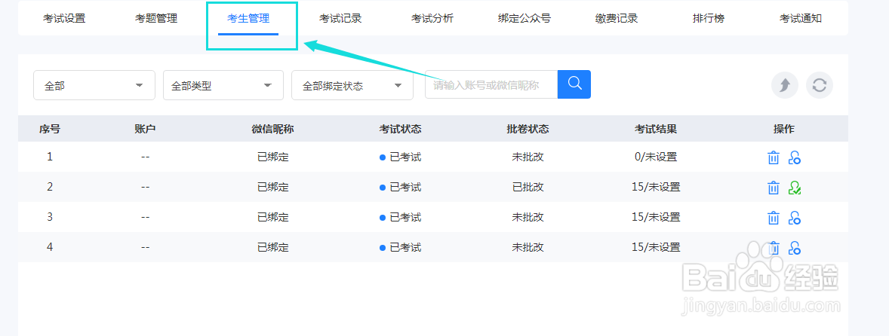
Task: Click the 考试结果 column header
Action: click(x=656, y=129)
